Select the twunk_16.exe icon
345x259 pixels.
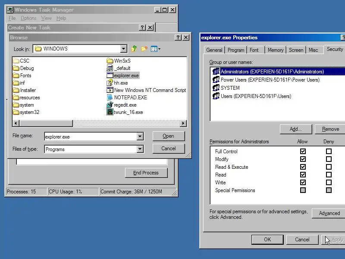(x=110, y=112)
